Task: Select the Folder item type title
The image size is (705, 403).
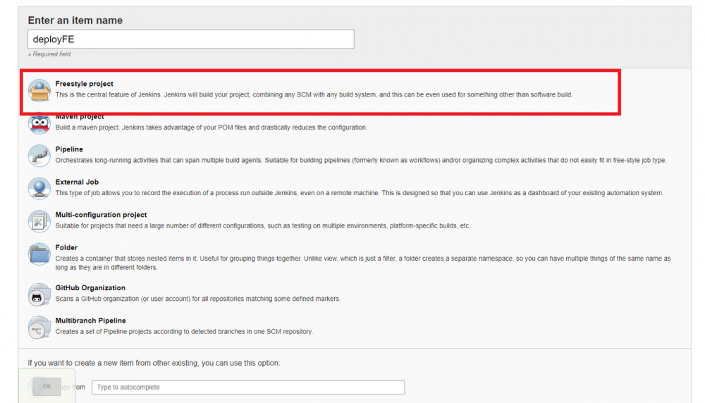Action: coord(66,247)
